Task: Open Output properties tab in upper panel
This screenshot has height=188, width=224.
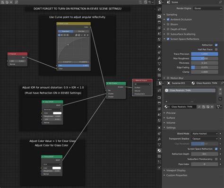Action: [159, 22]
